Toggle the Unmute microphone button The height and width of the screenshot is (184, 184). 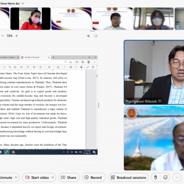pyautogui.click(x=6, y=177)
